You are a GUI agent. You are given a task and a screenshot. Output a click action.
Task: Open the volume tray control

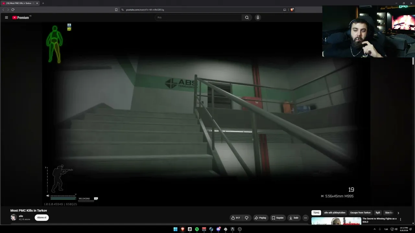pos(396,229)
